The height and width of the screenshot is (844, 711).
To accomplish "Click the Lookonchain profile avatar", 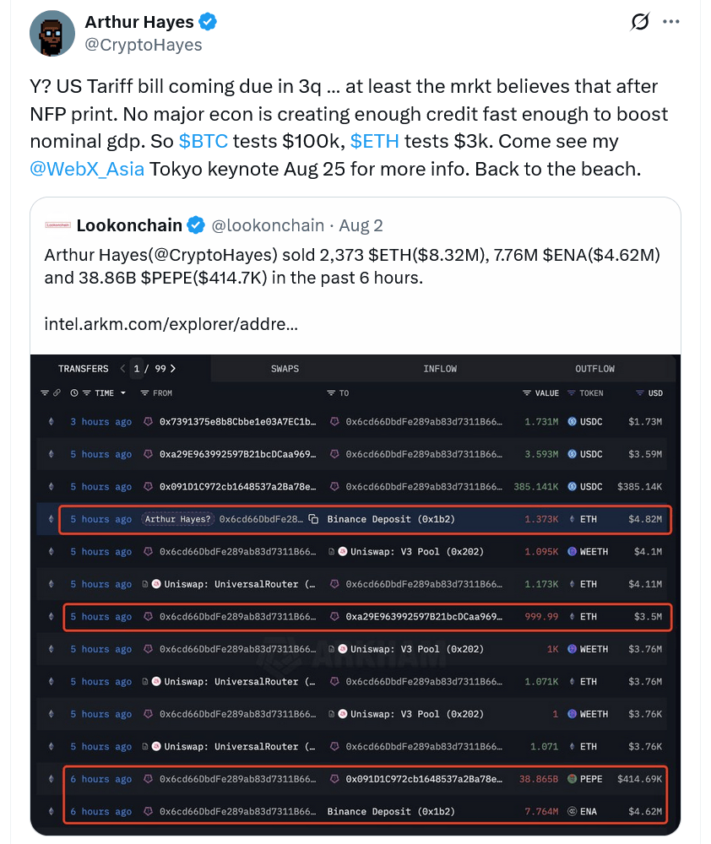I will 57,225.
